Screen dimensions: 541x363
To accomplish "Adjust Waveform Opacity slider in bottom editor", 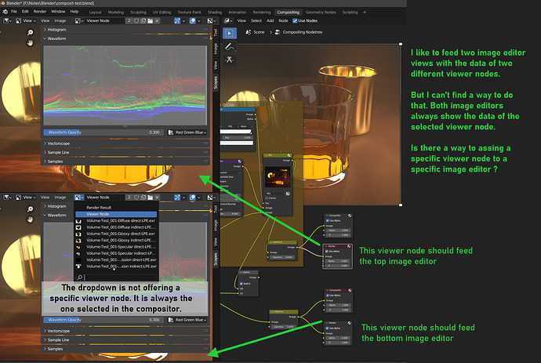I will [x=103, y=320].
